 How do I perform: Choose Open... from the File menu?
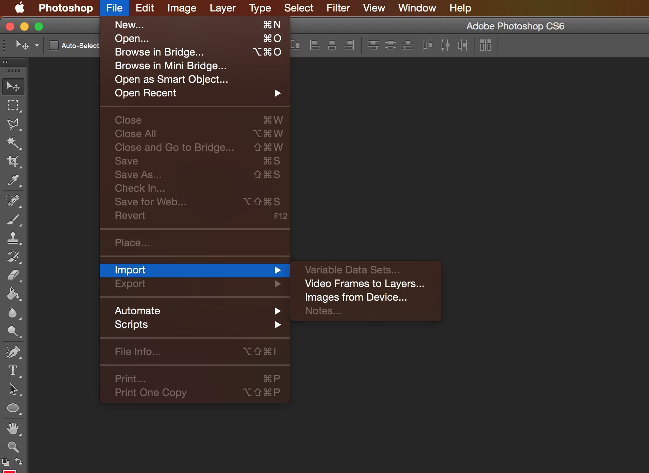click(195, 39)
